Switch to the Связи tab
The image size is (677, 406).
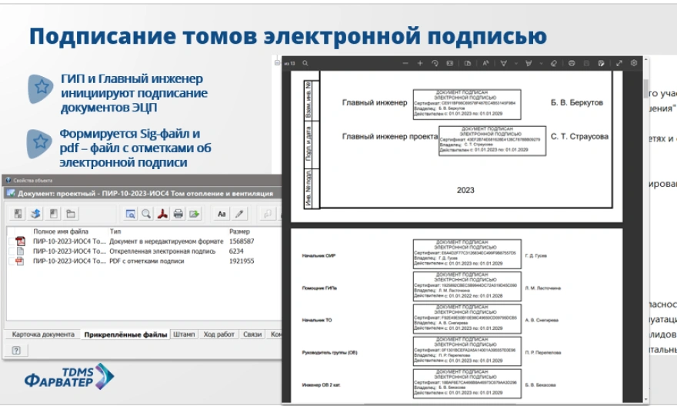pyautogui.click(x=252, y=334)
